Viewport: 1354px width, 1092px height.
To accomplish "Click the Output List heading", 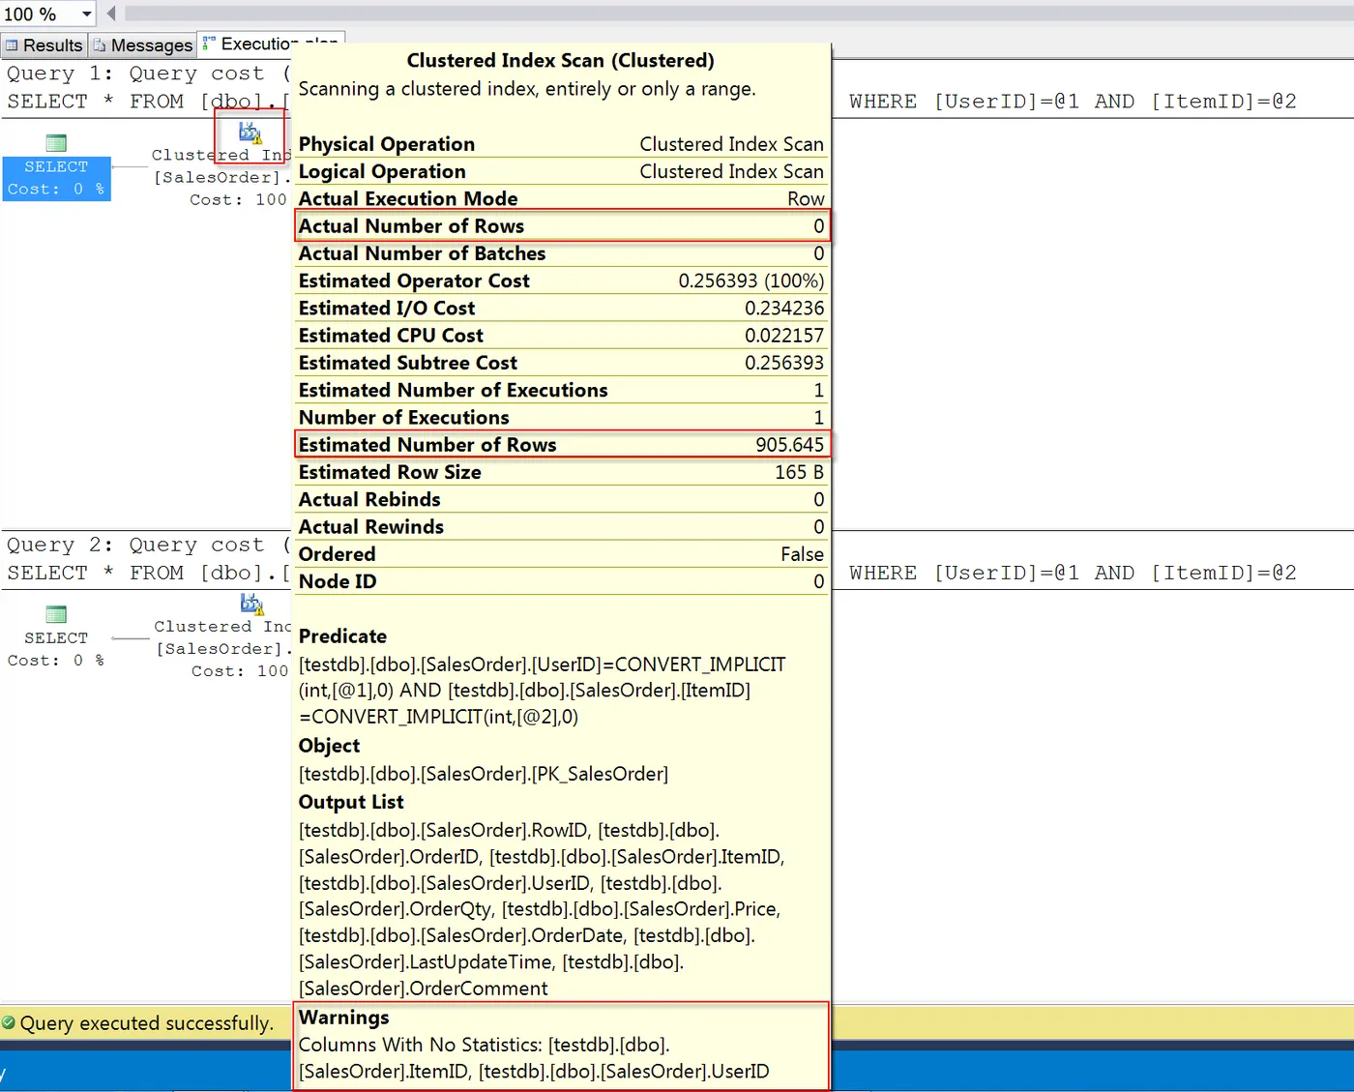I will coord(351,802).
